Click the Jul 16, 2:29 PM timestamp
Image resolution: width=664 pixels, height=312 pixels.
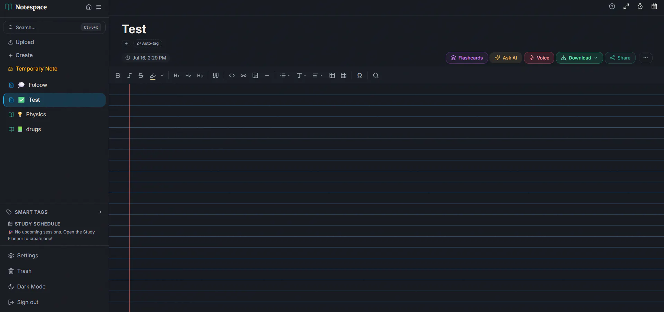(146, 58)
